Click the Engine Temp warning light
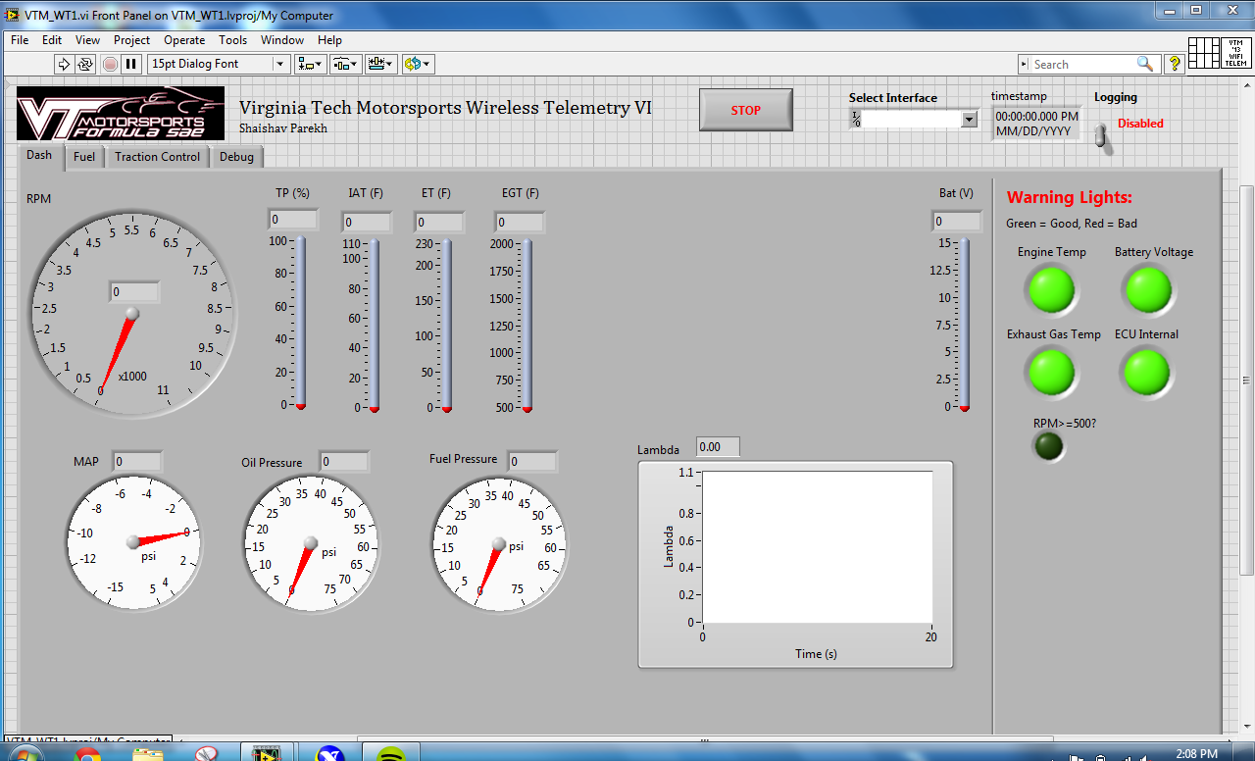 [1050, 290]
